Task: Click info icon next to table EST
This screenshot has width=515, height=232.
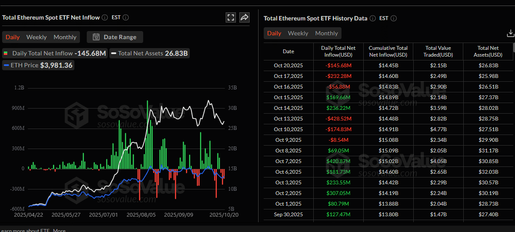Action: tap(394, 18)
